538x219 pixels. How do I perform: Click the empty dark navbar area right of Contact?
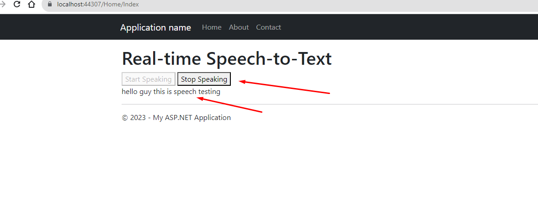408,27
